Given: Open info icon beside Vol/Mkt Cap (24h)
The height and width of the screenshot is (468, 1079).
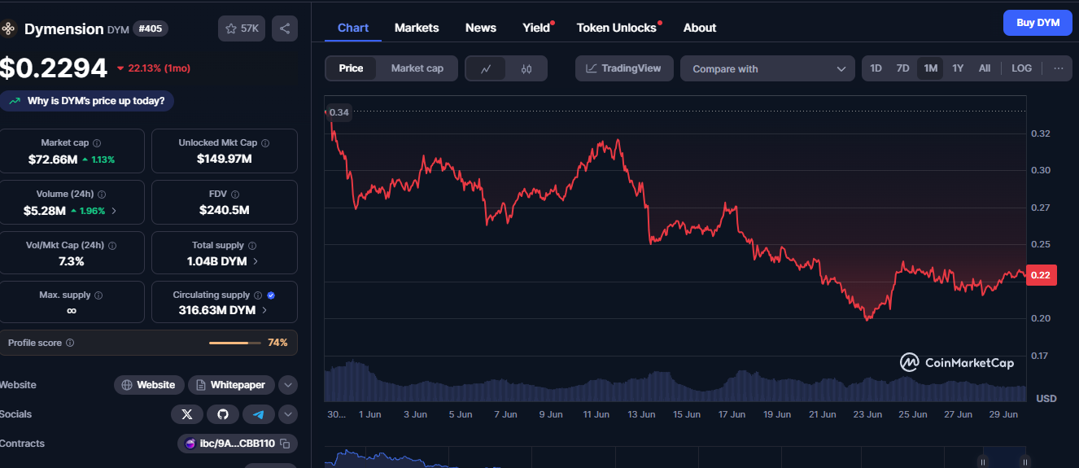Looking at the screenshot, I should click(x=112, y=246).
